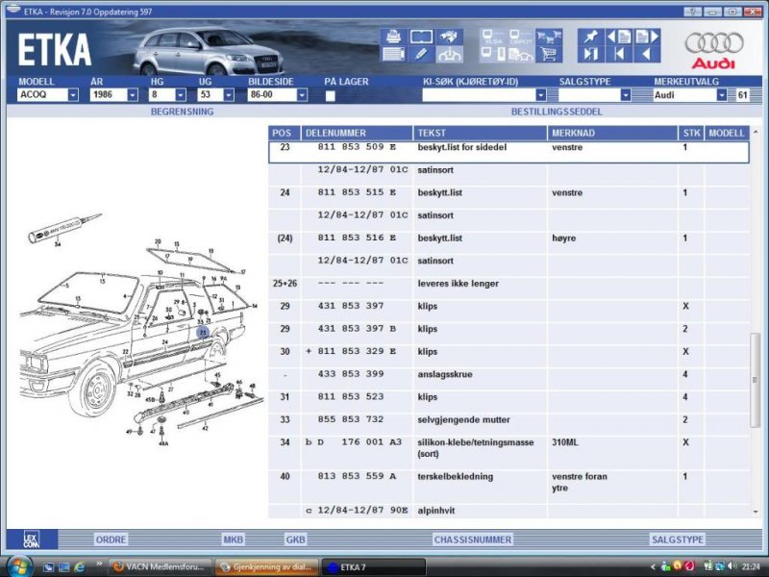
Task: Go to next page with right-arrow document icon
Action: click(648, 37)
